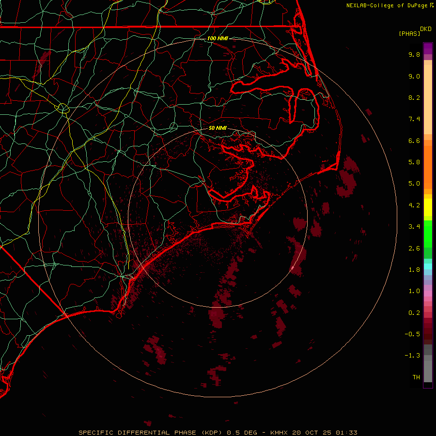Click the -0.5 scale value
436x436 pixels.
point(412,334)
